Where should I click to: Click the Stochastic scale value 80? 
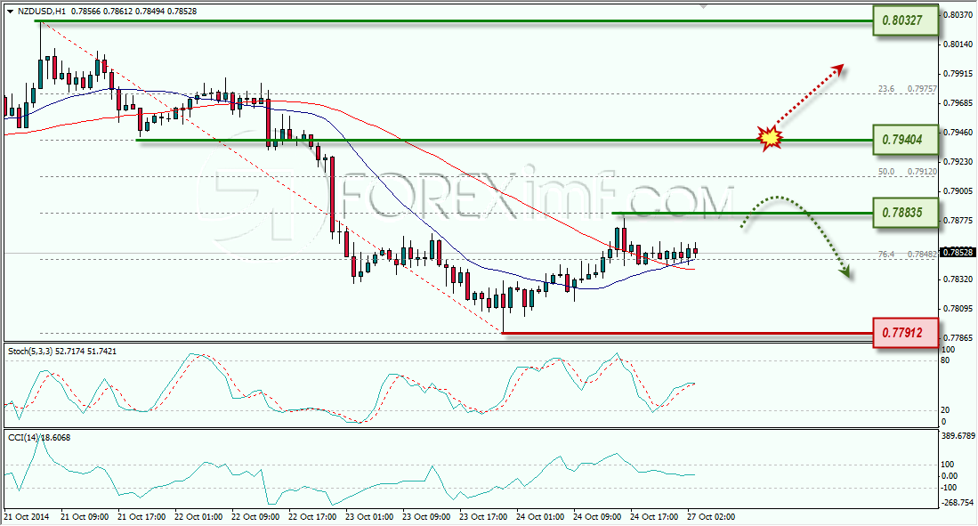[945, 360]
